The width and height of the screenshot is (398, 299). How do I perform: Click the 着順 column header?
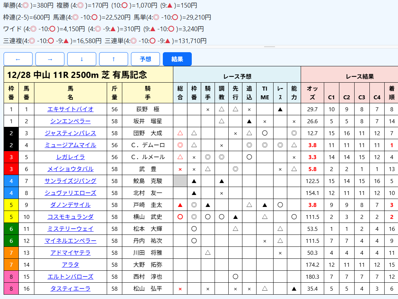click(x=391, y=93)
